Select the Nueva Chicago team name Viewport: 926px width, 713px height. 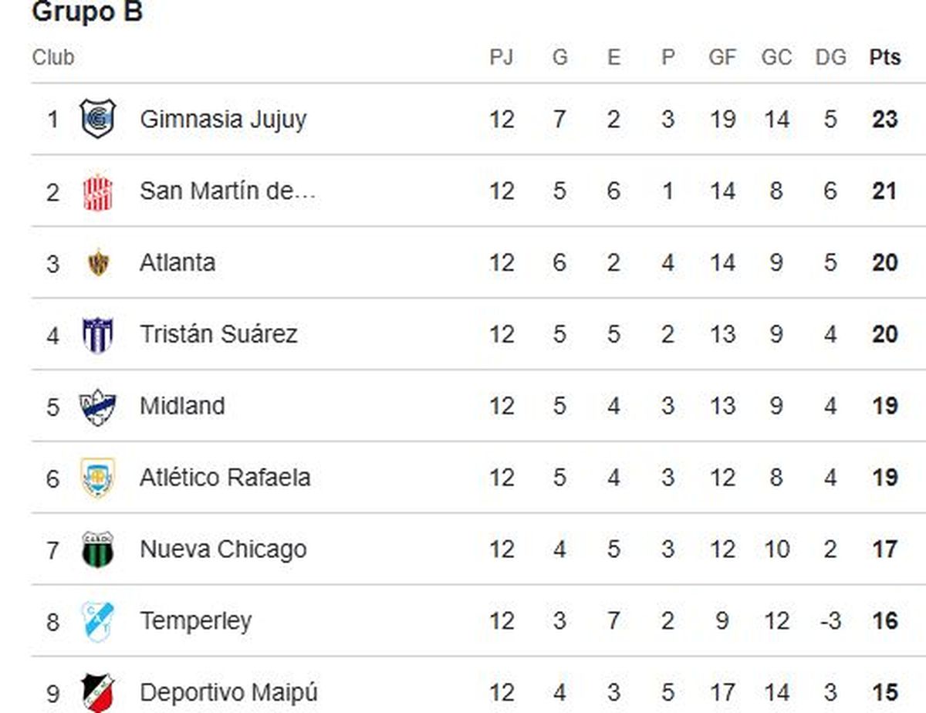(x=223, y=549)
